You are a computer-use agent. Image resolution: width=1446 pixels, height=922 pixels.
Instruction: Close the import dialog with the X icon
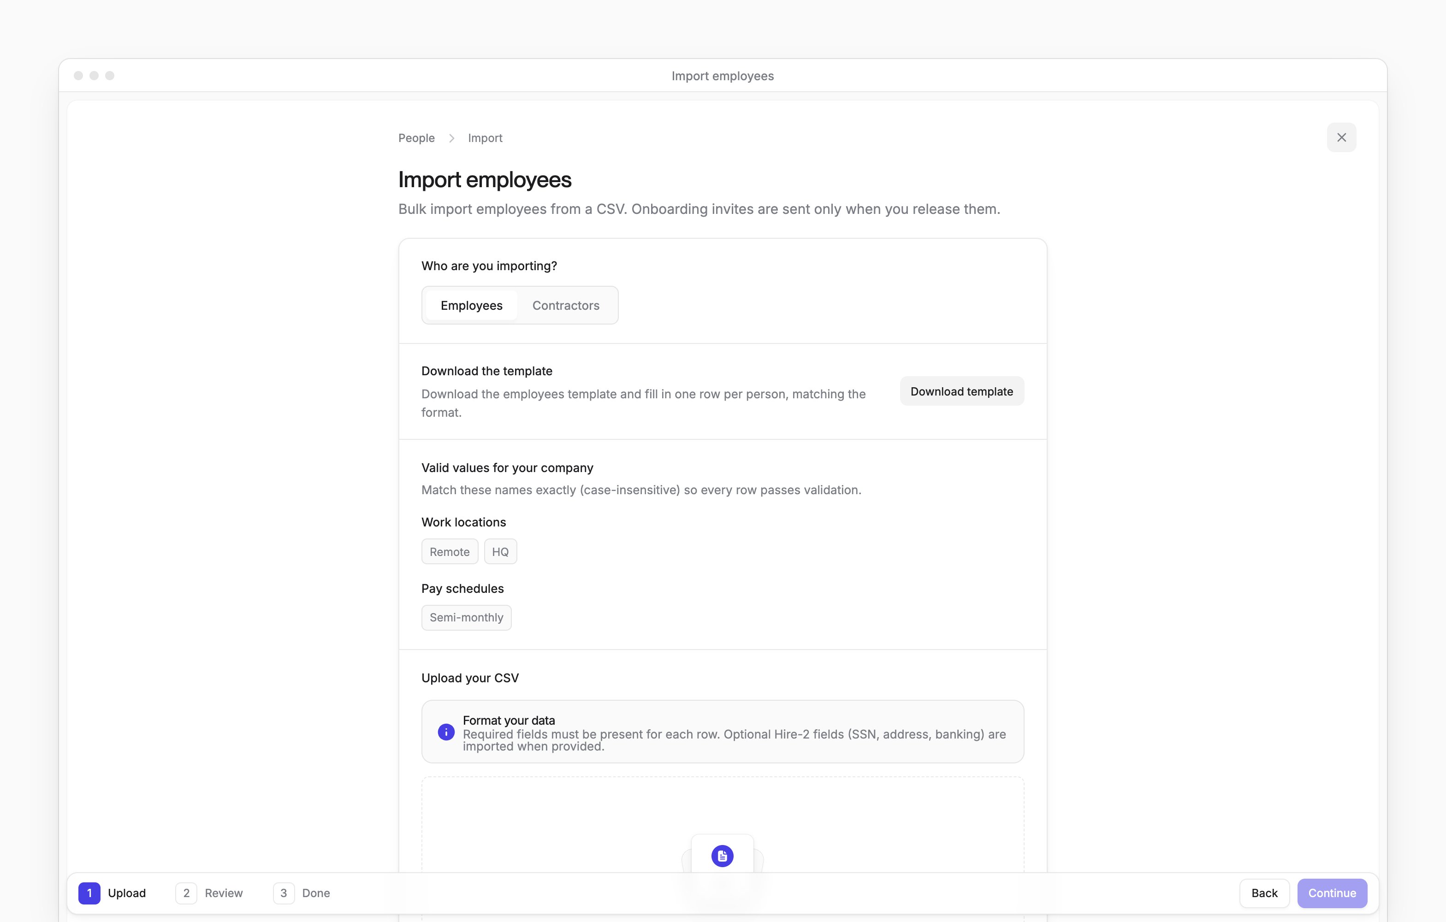click(1341, 137)
